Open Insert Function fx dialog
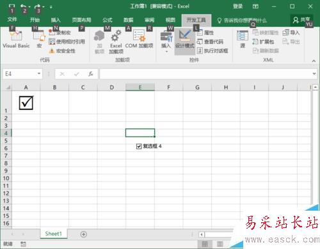Viewport: 320px width, 249px height. coord(91,74)
